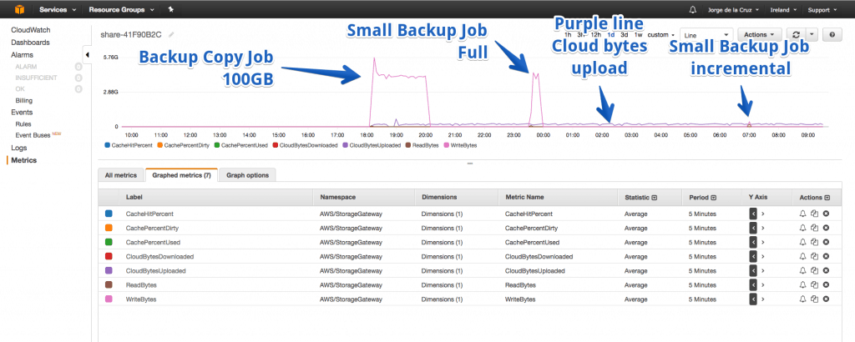Create alarm bell for CloudBytesUploaded row
Viewport: 855px width, 342px height.
(x=802, y=270)
